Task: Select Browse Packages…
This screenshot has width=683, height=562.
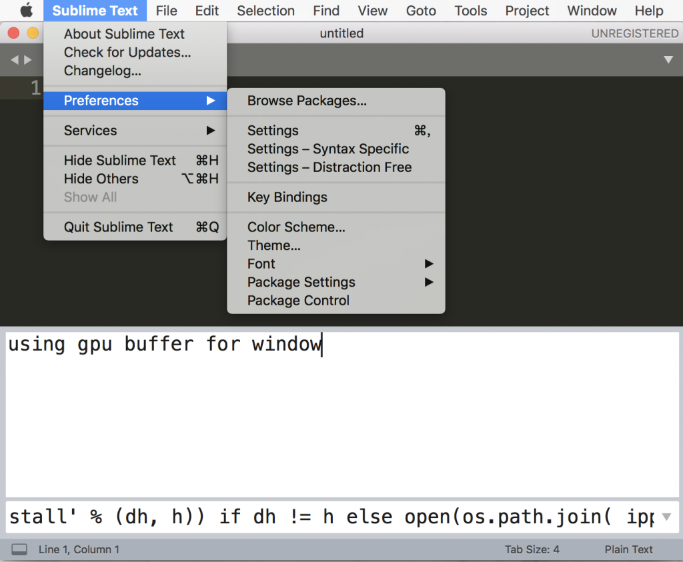Action: coord(336,101)
